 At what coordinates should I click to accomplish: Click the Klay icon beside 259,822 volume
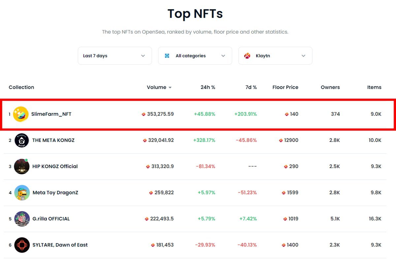[151, 193]
